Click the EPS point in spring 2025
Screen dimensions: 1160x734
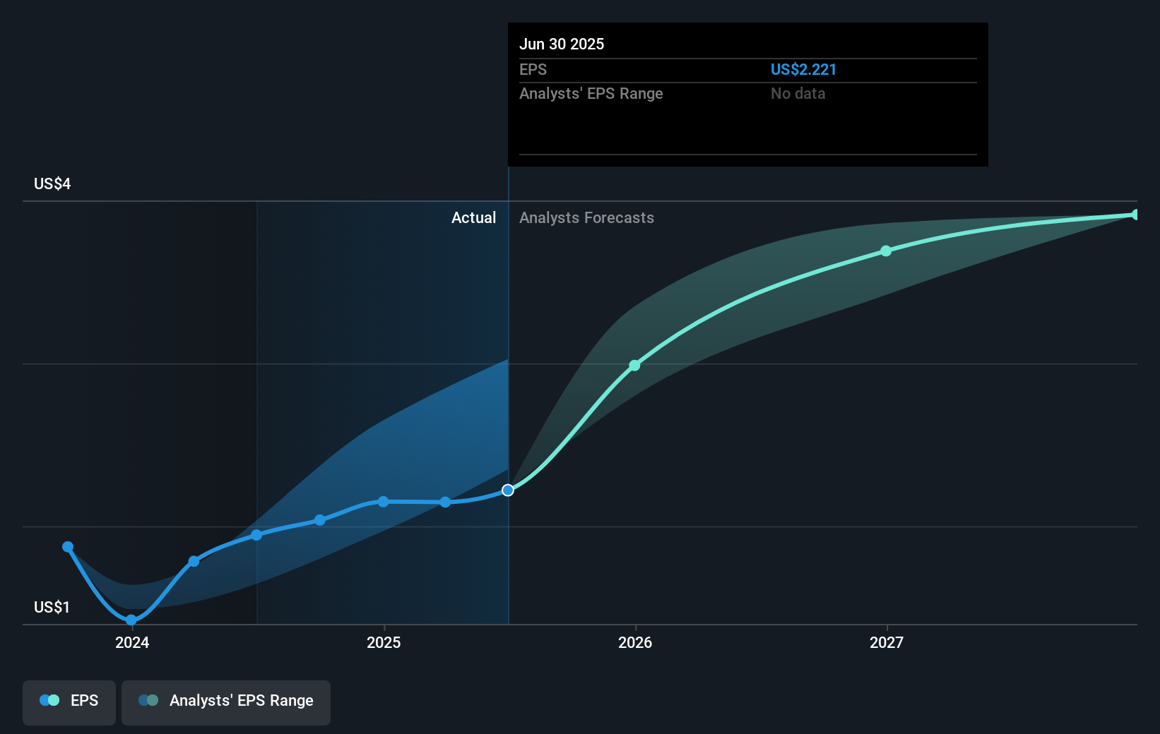click(x=445, y=502)
